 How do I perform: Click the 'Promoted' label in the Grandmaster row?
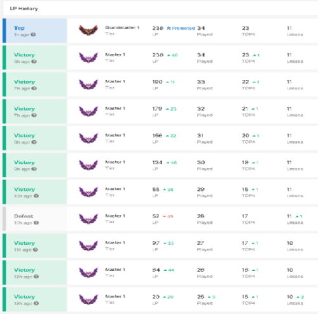coord(183,28)
